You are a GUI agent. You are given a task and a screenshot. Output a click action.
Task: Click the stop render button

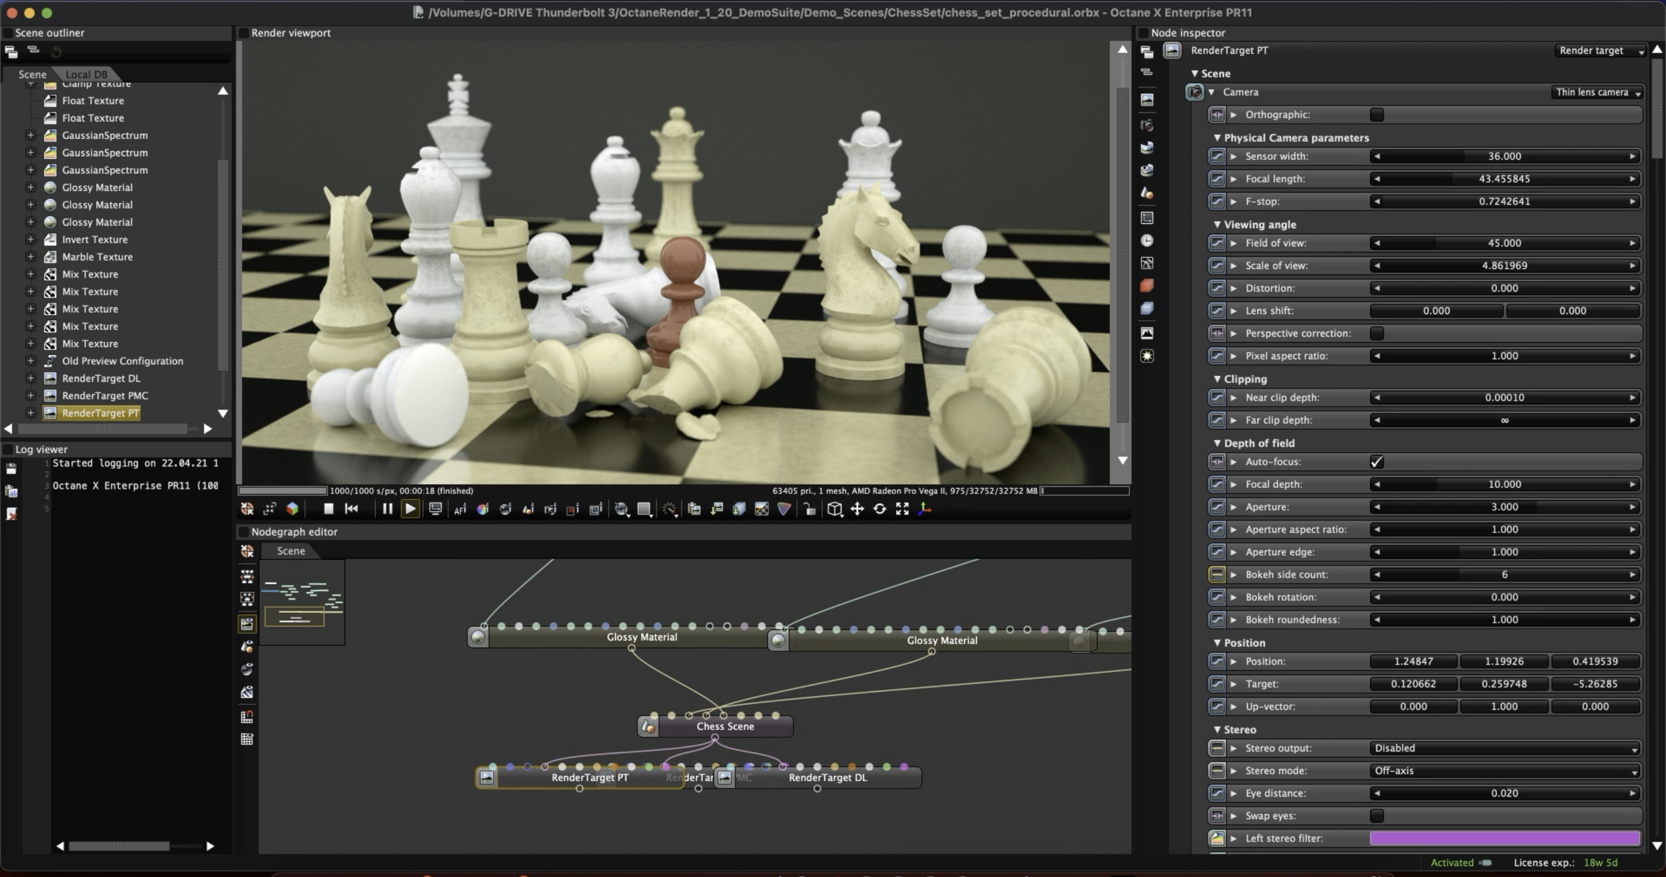click(329, 509)
